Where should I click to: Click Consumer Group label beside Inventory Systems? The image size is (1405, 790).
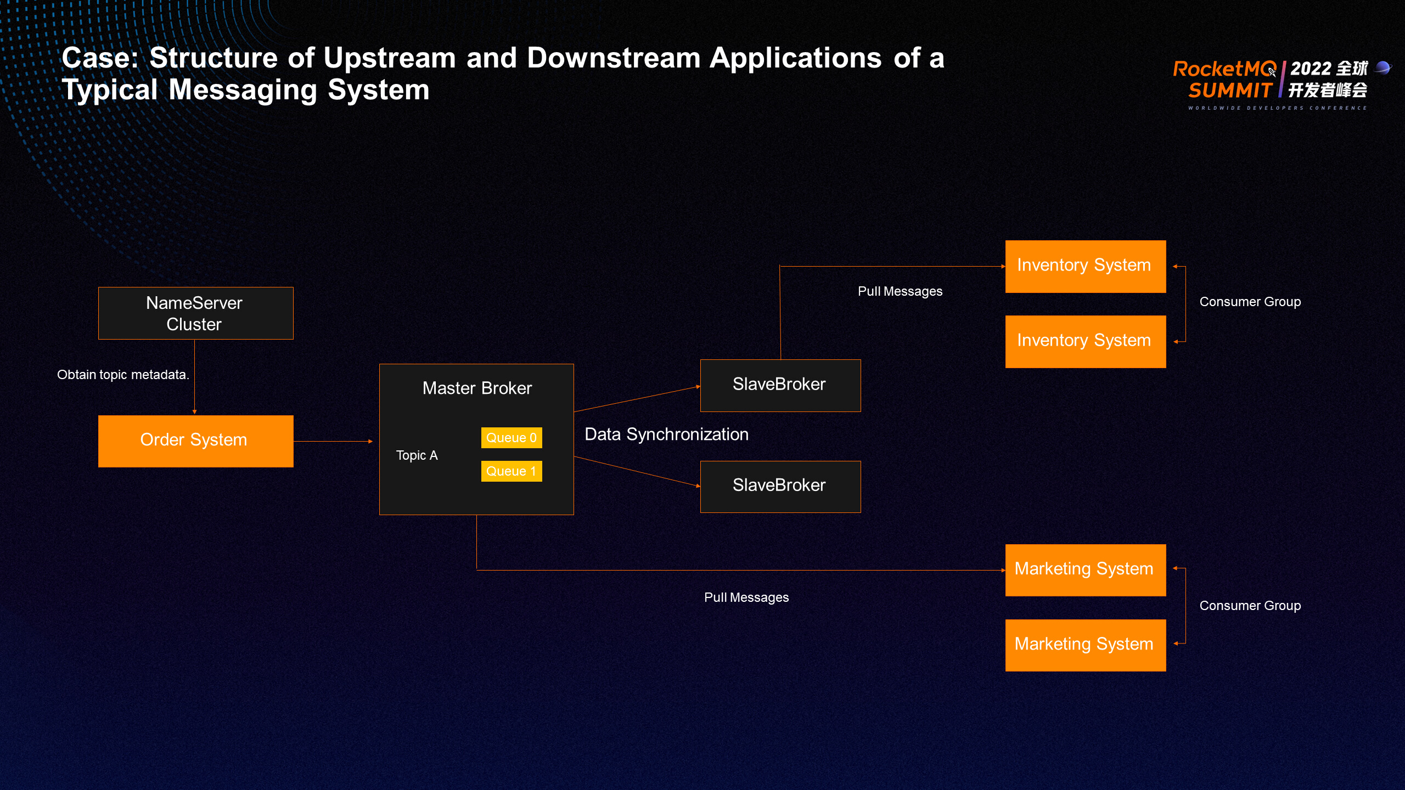coord(1250,302)
